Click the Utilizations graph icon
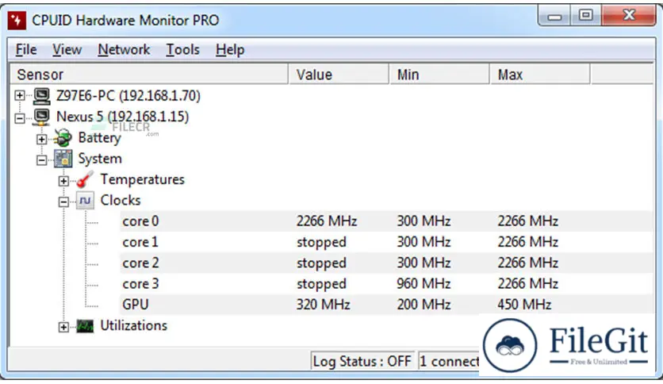Screen dimensions: 663x384 (x=85, y=326)
